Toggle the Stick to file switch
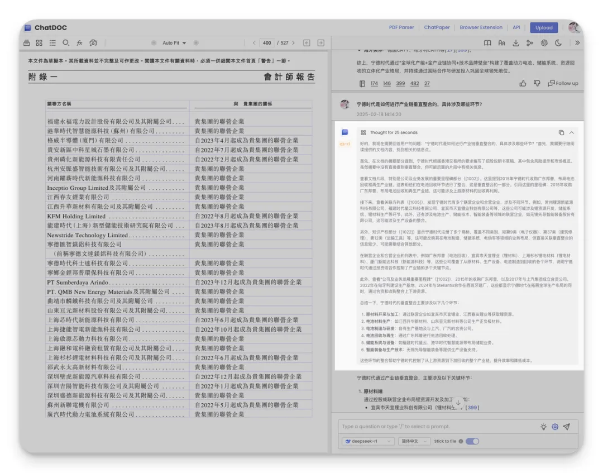Image resolution: width=603 pixels, height=473 pixels. click(472, 441)
